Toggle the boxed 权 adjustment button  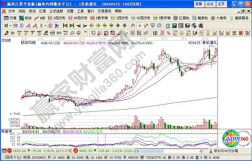click(x=50, y=25)
